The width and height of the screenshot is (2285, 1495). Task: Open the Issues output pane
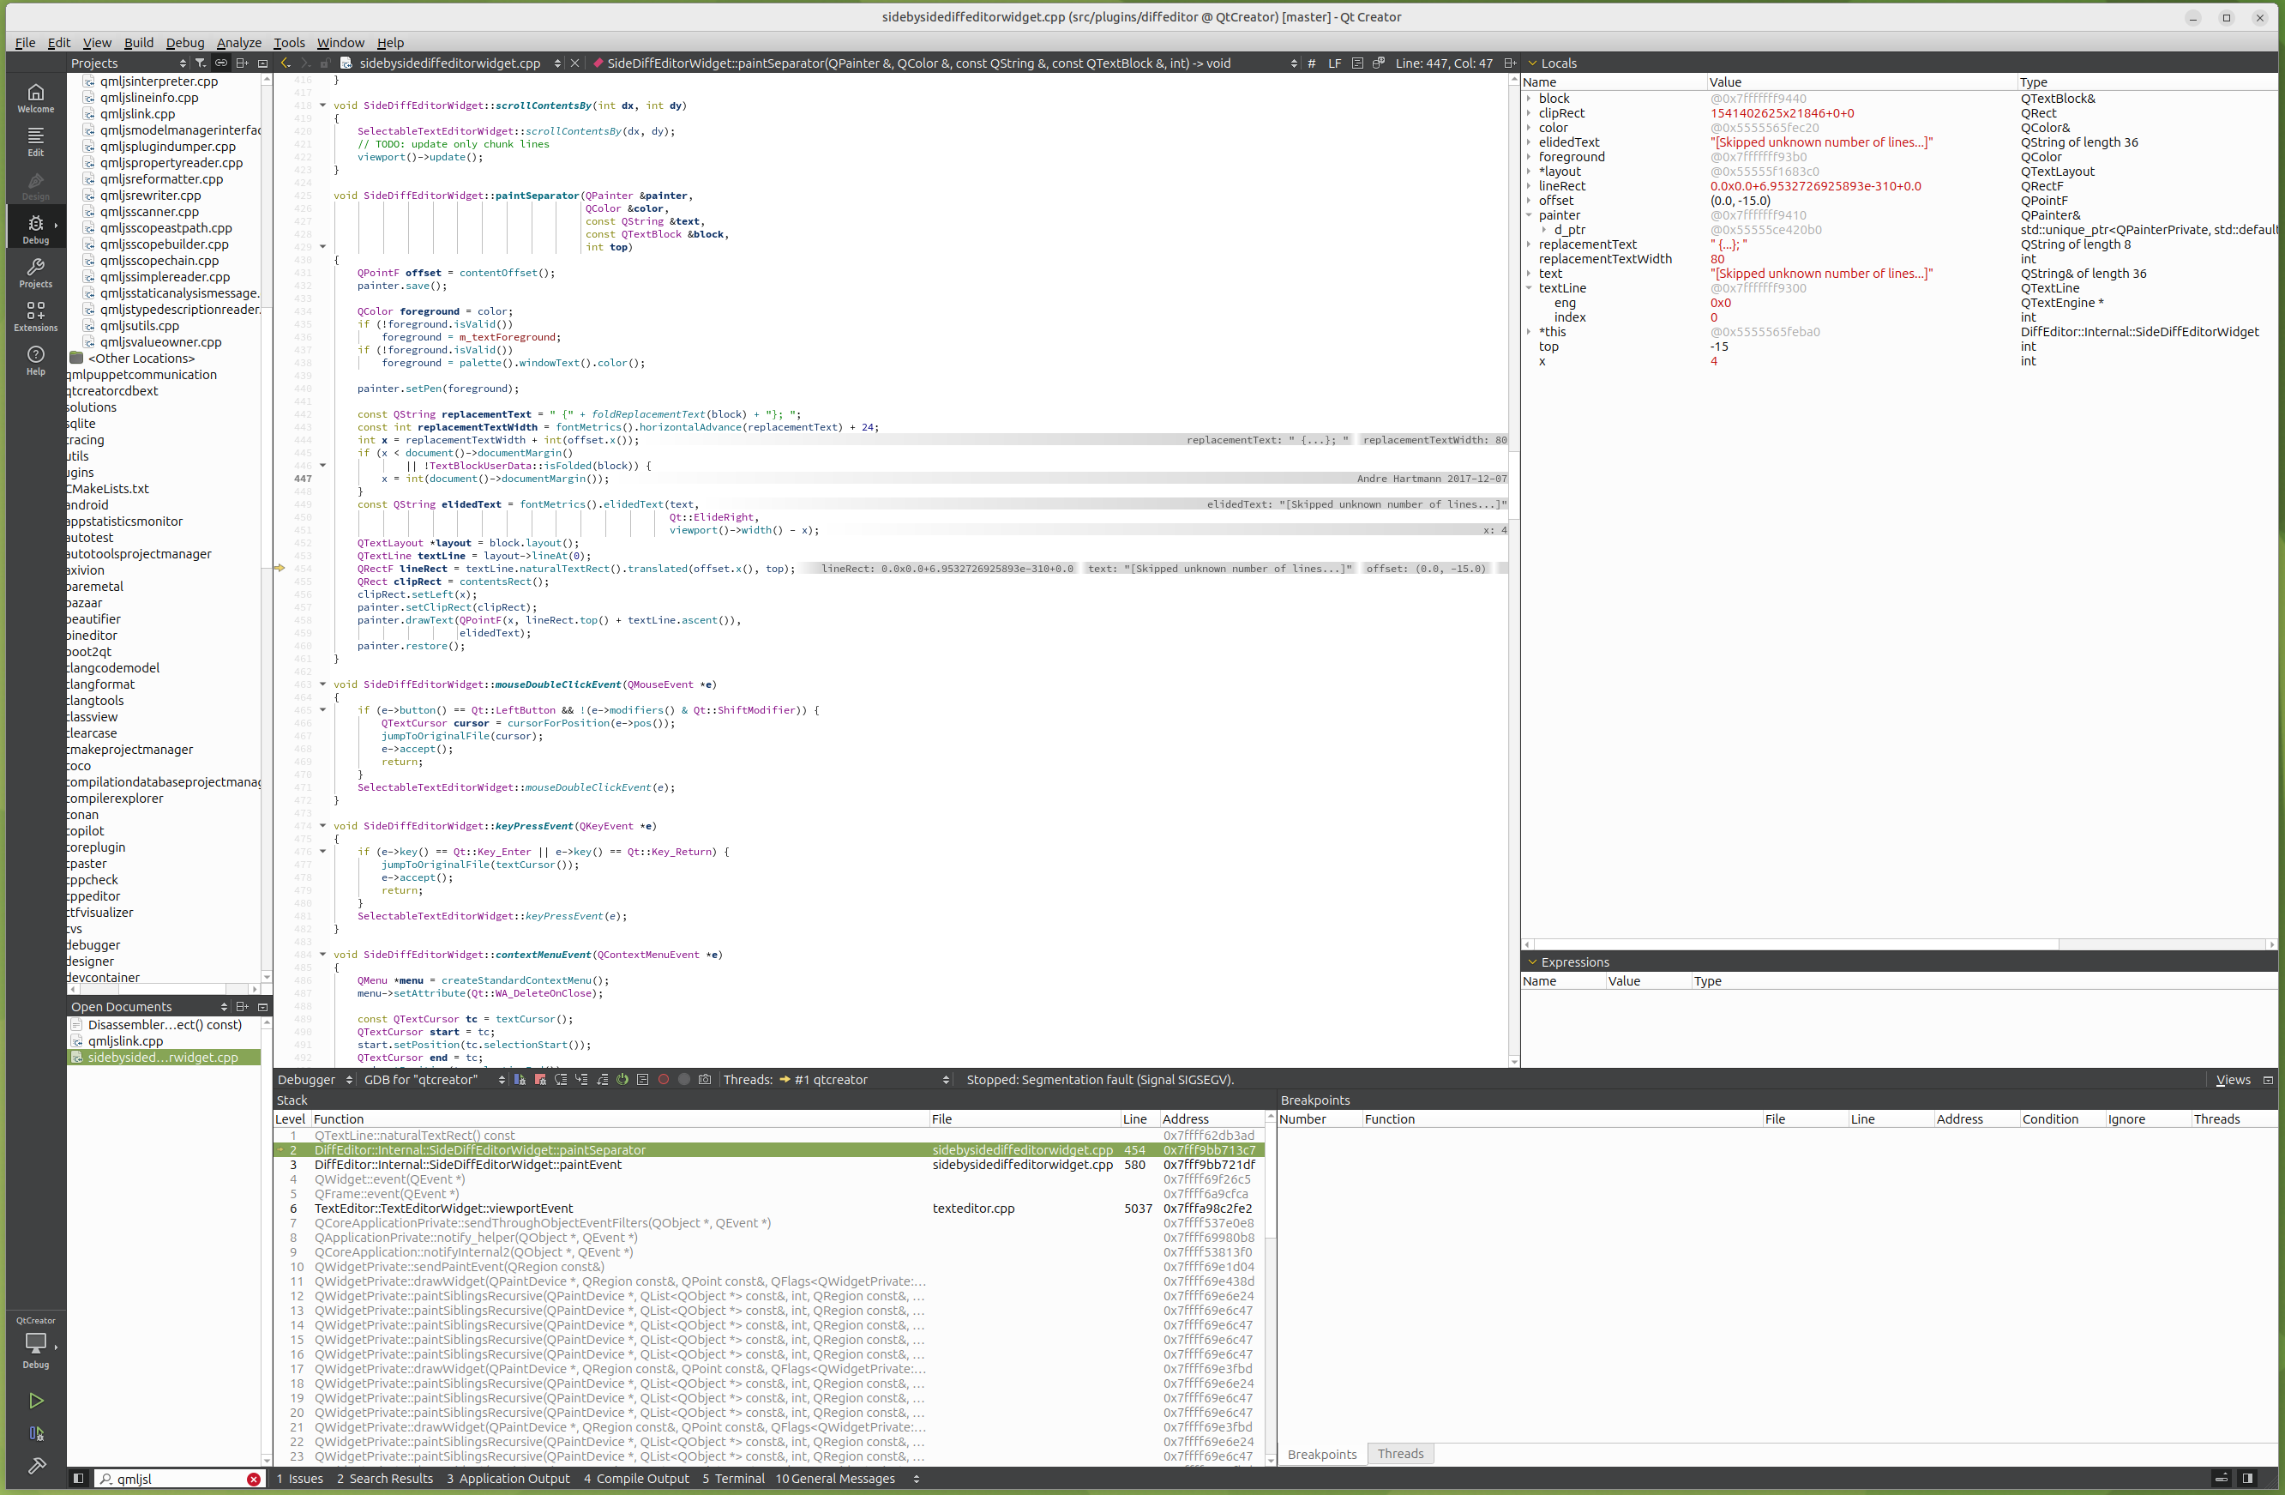(299, 1479)
